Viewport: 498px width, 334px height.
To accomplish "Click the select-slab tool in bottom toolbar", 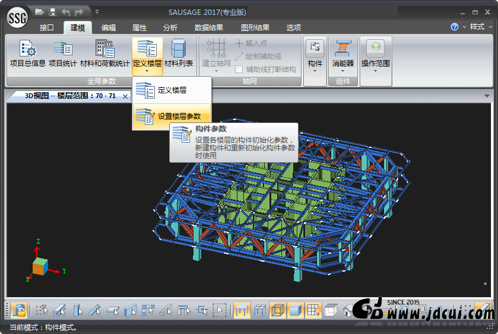I will point(113,310).
